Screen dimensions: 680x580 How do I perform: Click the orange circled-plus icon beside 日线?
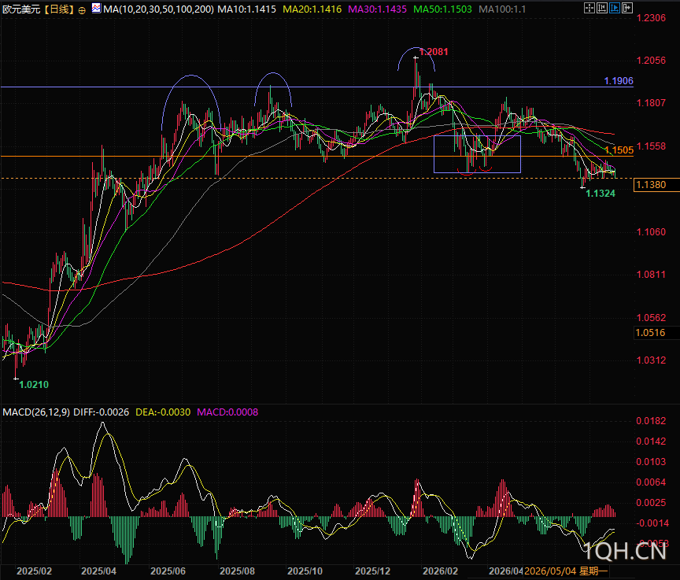82,10
